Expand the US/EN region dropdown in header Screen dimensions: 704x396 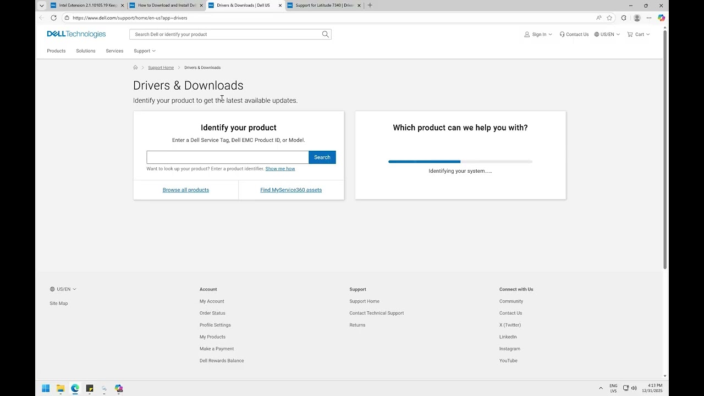pos(607,34)
